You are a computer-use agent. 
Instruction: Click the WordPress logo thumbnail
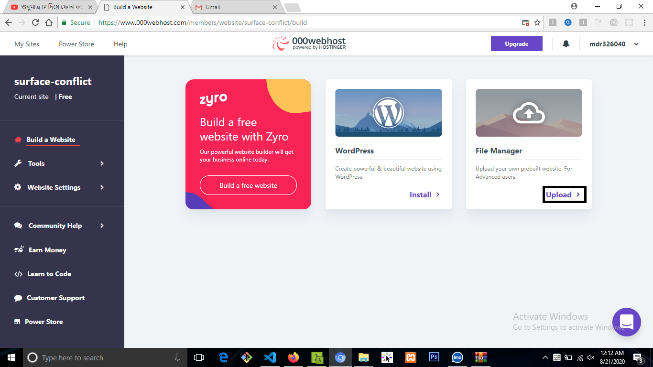pyautogui.click(x=389, y=113)
